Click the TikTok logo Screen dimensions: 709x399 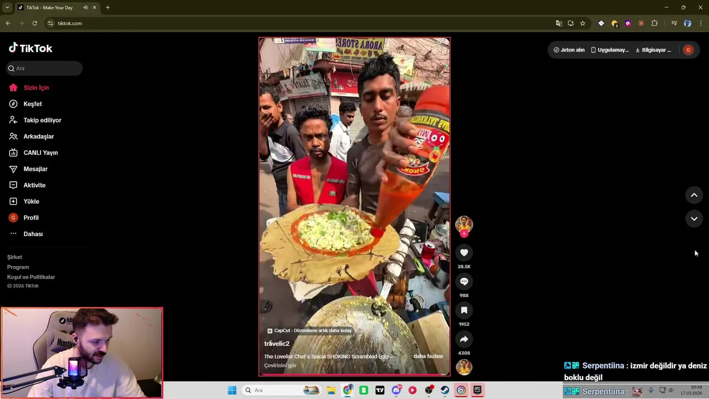point(30,48)
